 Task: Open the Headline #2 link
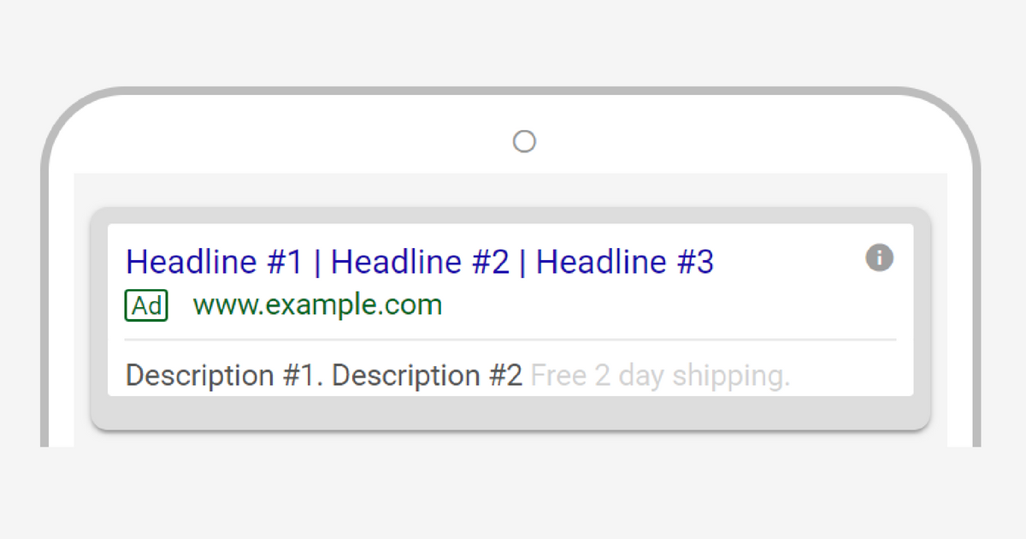[420, 262]
